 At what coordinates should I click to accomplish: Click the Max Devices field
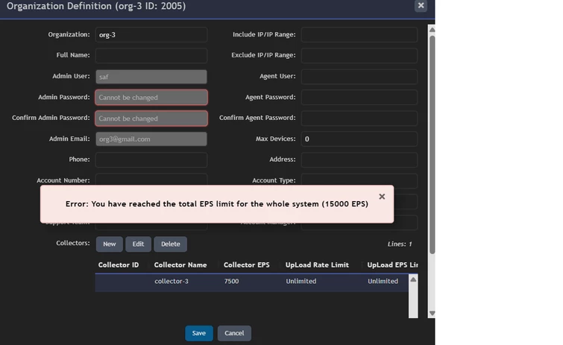[359, 139]
